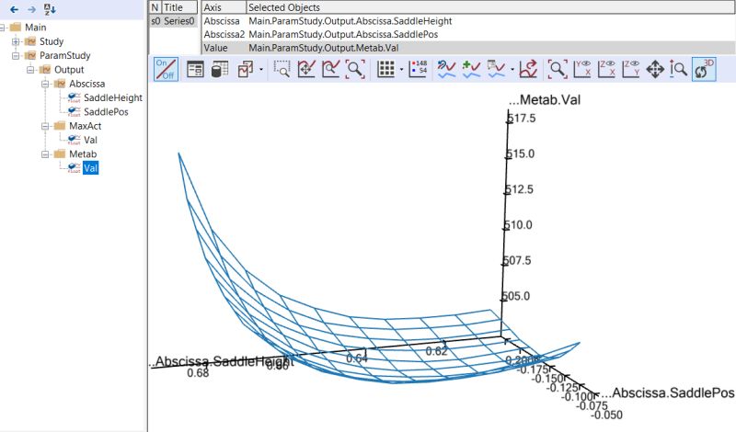Select the Abscissa2 SaddlePos axis row
This screenshot has height=432, width=736.
[x=468, y=34]
